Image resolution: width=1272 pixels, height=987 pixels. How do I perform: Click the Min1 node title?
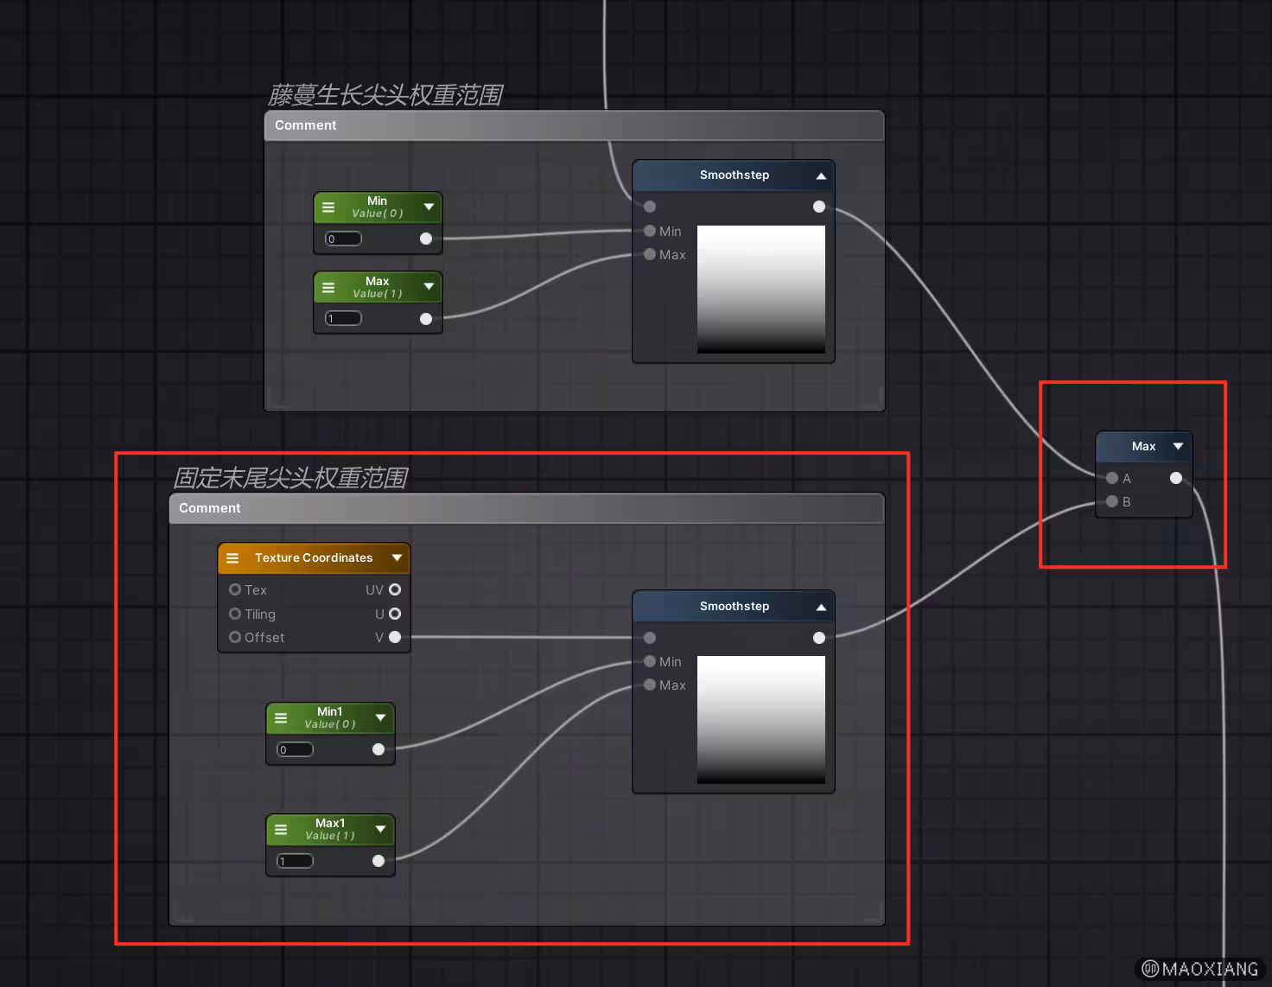pyautogui.click(x=329, y=712)
